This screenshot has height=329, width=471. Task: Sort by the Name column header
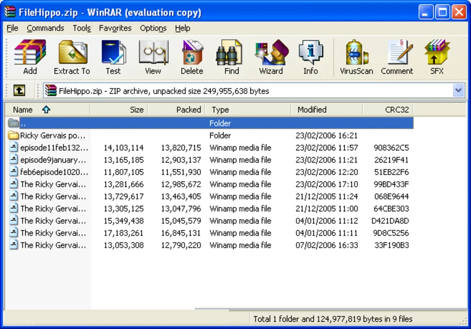[48, 109]
